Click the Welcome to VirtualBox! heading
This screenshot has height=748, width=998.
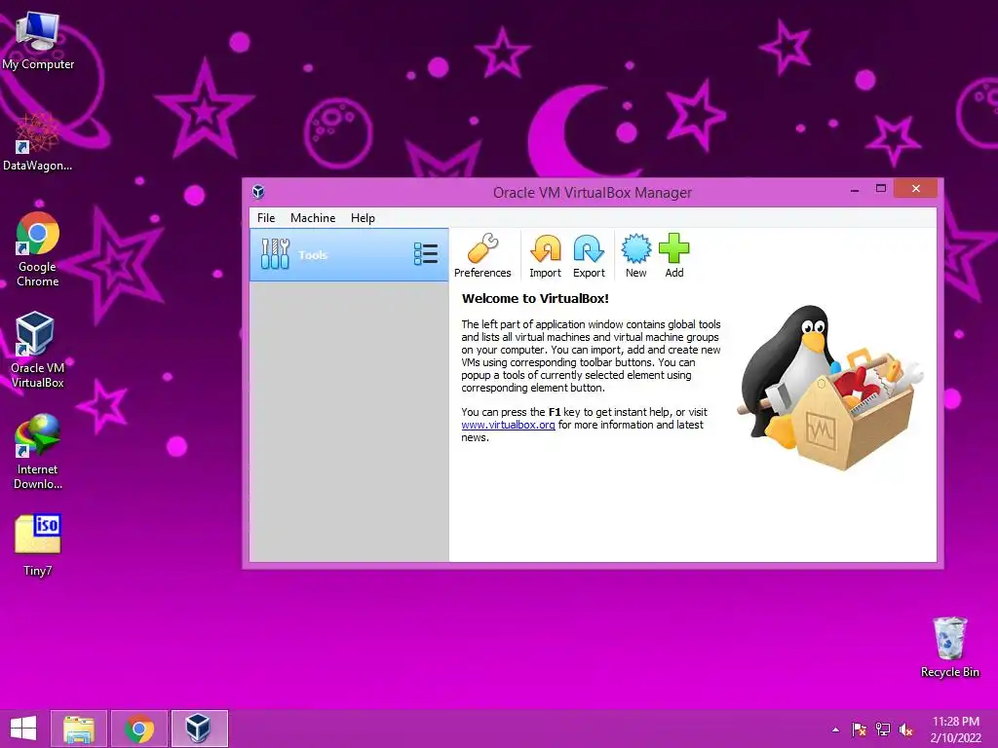535,298
